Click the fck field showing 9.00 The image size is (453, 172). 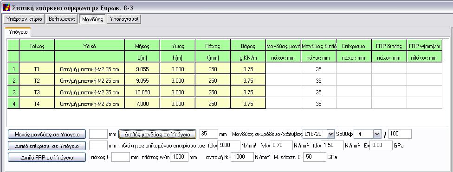click(229, 146)
